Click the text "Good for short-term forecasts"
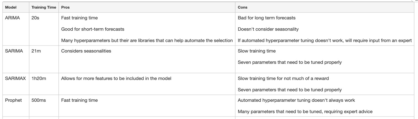418x119 pixels. [x=93, y=29]
